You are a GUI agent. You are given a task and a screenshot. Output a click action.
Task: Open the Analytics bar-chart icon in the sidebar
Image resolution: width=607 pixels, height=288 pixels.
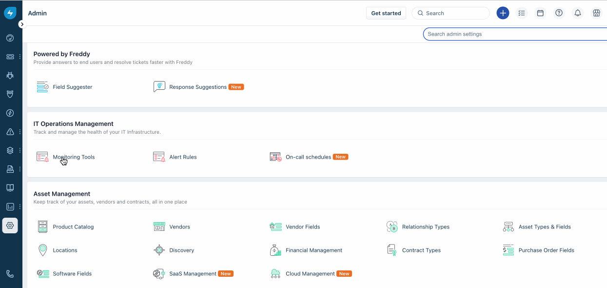pyautogui.click(x=10, y=206)
